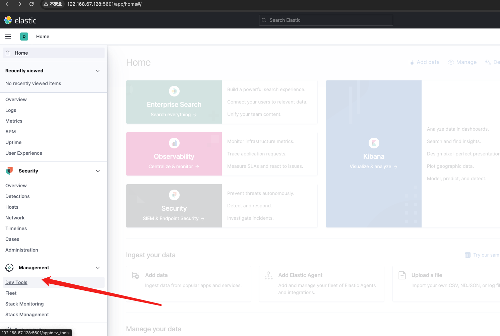The image size is (500, 336).
Task: Go back with the browser back arrow
Action: pyautogui.click(x=7, y=4)
